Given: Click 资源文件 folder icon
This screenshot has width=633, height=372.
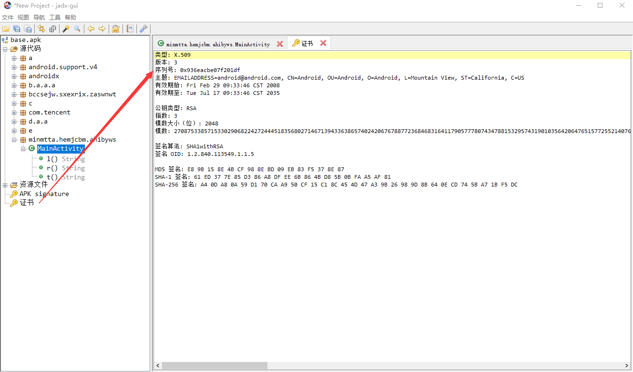Looking at the screenshot, I should 14,185.
